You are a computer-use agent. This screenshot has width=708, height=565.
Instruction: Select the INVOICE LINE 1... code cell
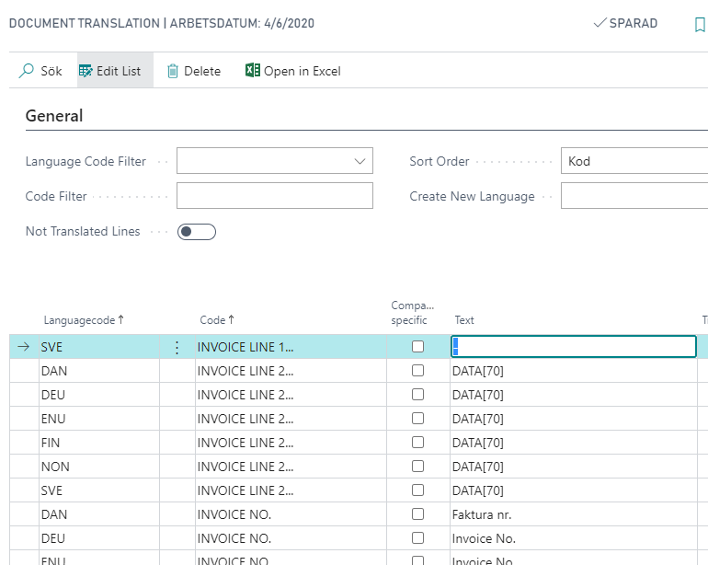[291, 347]
